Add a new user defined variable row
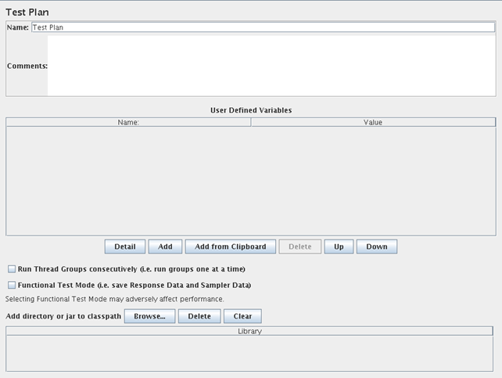502x378 pixels. pos(165,247)
